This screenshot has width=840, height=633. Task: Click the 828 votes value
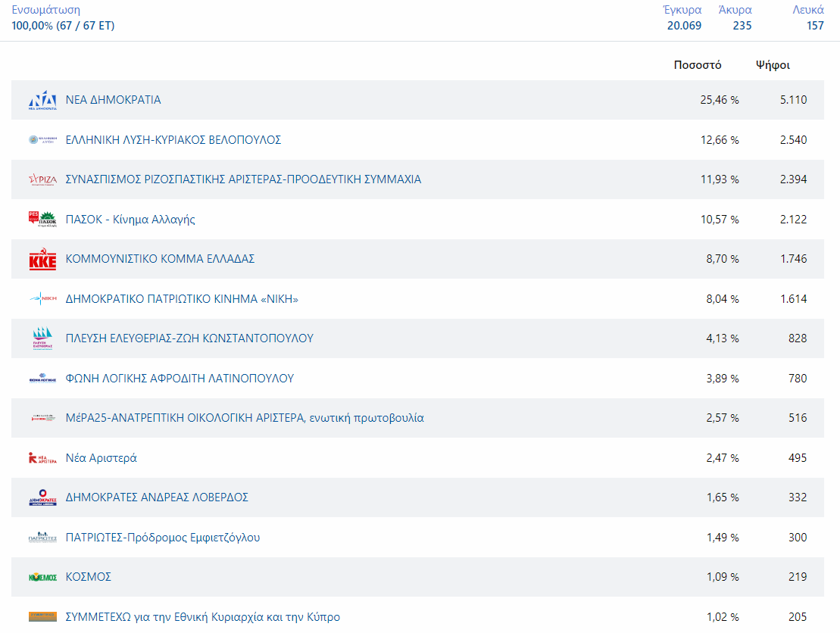pyautogui.click(x=798, y=338)
